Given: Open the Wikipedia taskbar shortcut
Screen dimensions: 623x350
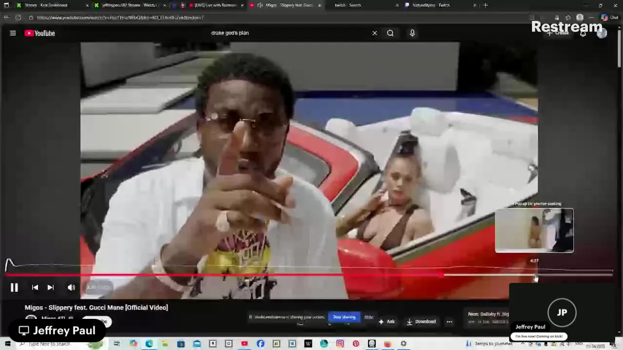Looking at the screenshot, I should 308,344.
